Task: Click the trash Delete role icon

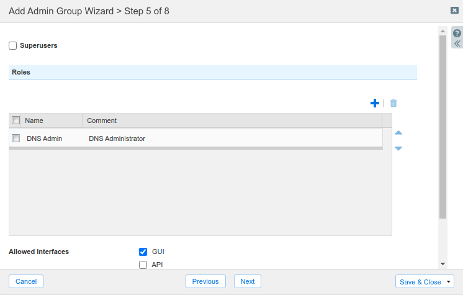Action: click(x=393, y=103)
